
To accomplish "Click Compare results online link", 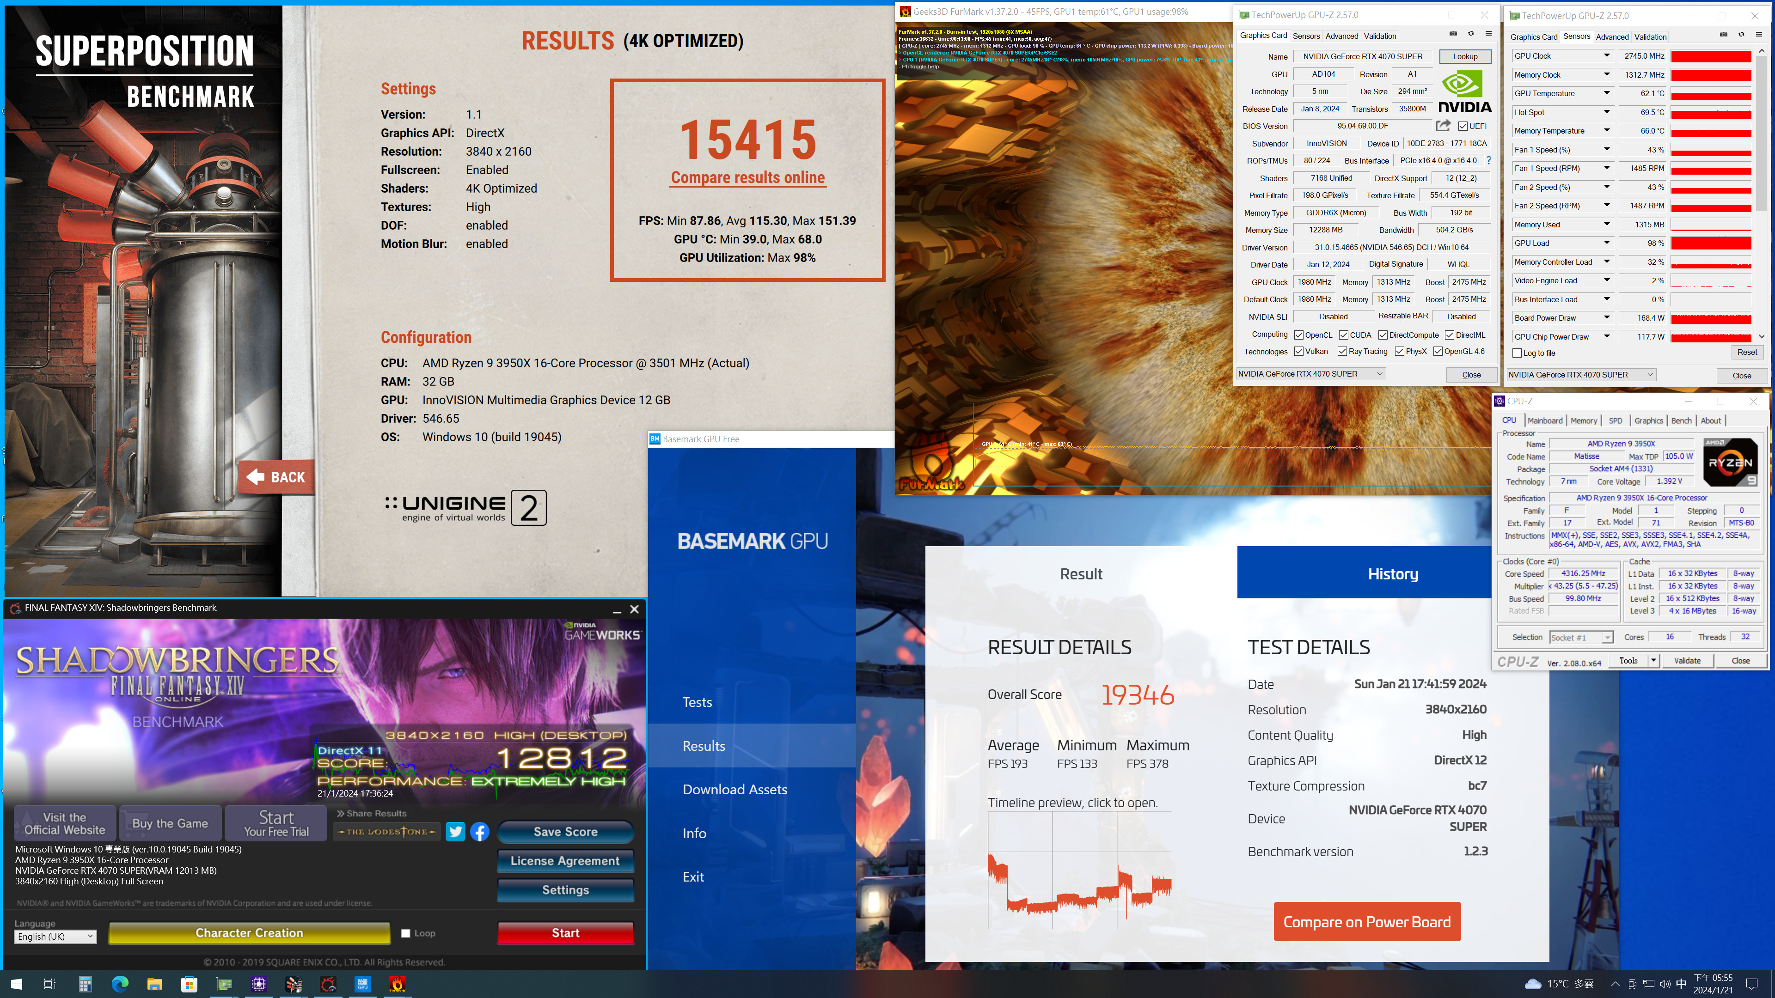I will click(747, 178).
